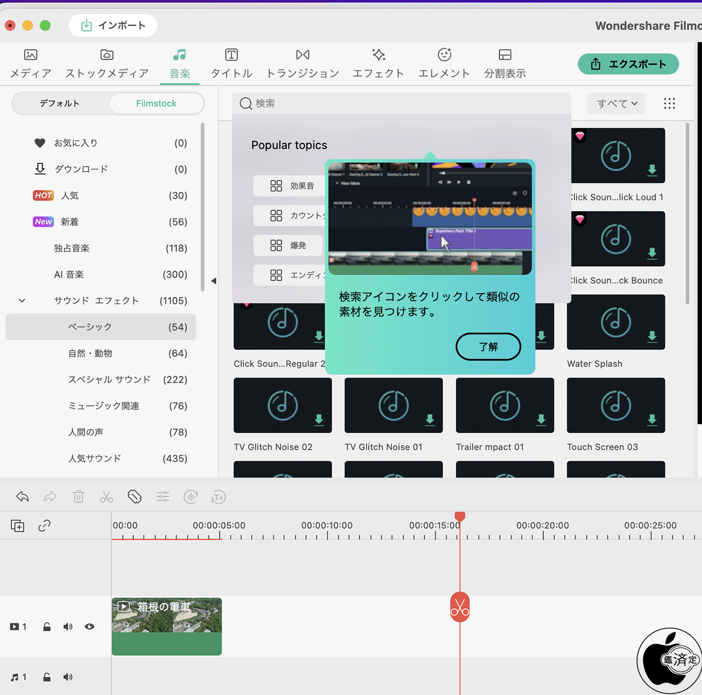Image resolution: width=702 pixels, height=695 pixels.
Task: Toggle visibility eye on video track 1
Action: point(89,627)
